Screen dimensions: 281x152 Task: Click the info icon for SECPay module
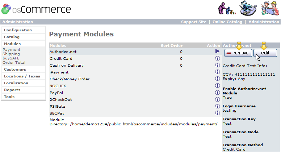pos(218,113)
